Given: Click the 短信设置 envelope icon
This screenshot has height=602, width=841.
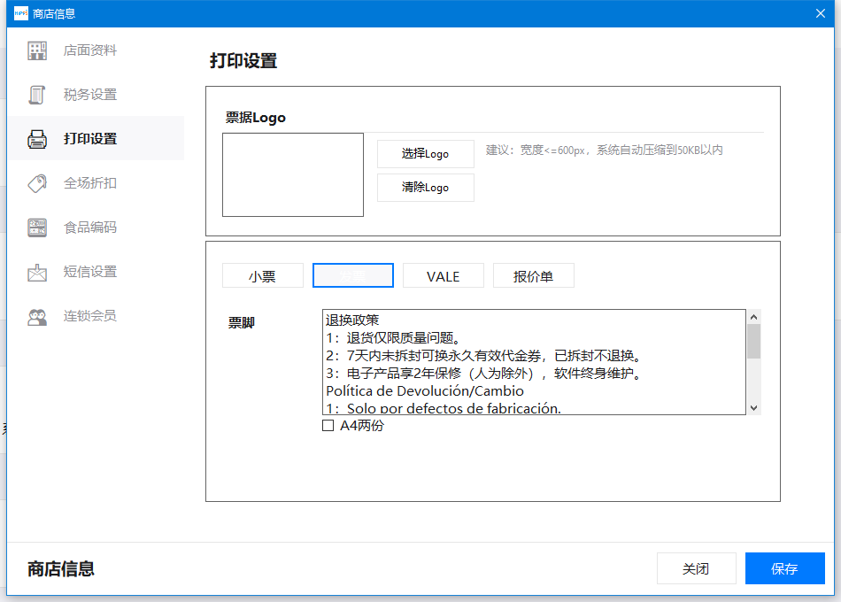Looking at the screenshot, I should [37, 272].
